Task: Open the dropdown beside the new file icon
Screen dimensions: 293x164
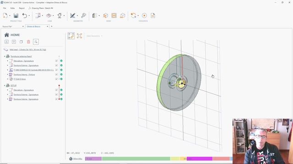Action: 10,15
